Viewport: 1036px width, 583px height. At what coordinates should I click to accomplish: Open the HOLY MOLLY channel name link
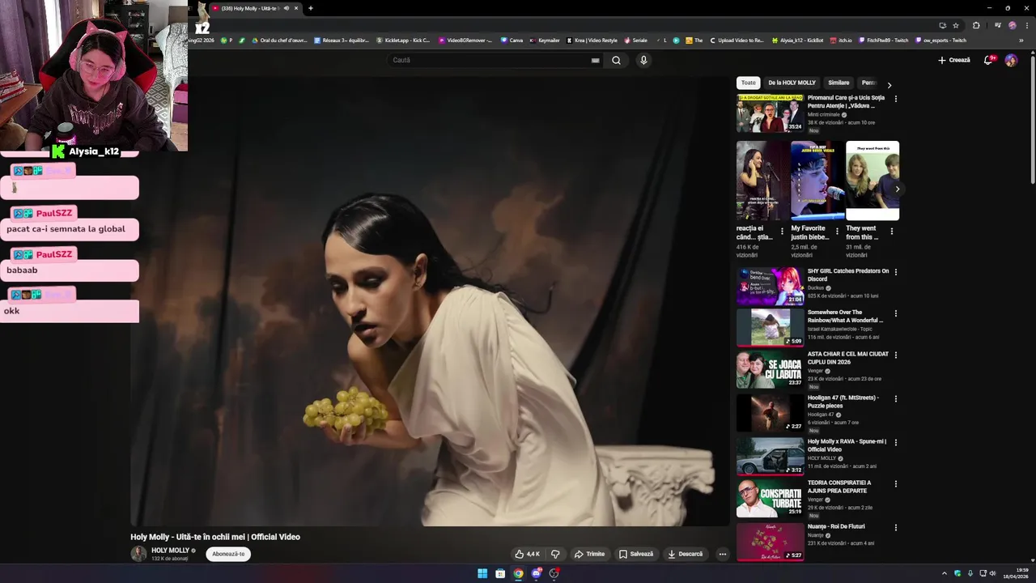point(170,551)
